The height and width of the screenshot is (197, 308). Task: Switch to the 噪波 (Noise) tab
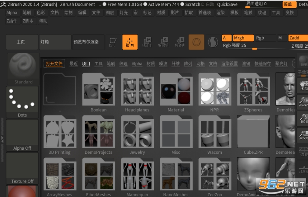click(x=163, y=64)
